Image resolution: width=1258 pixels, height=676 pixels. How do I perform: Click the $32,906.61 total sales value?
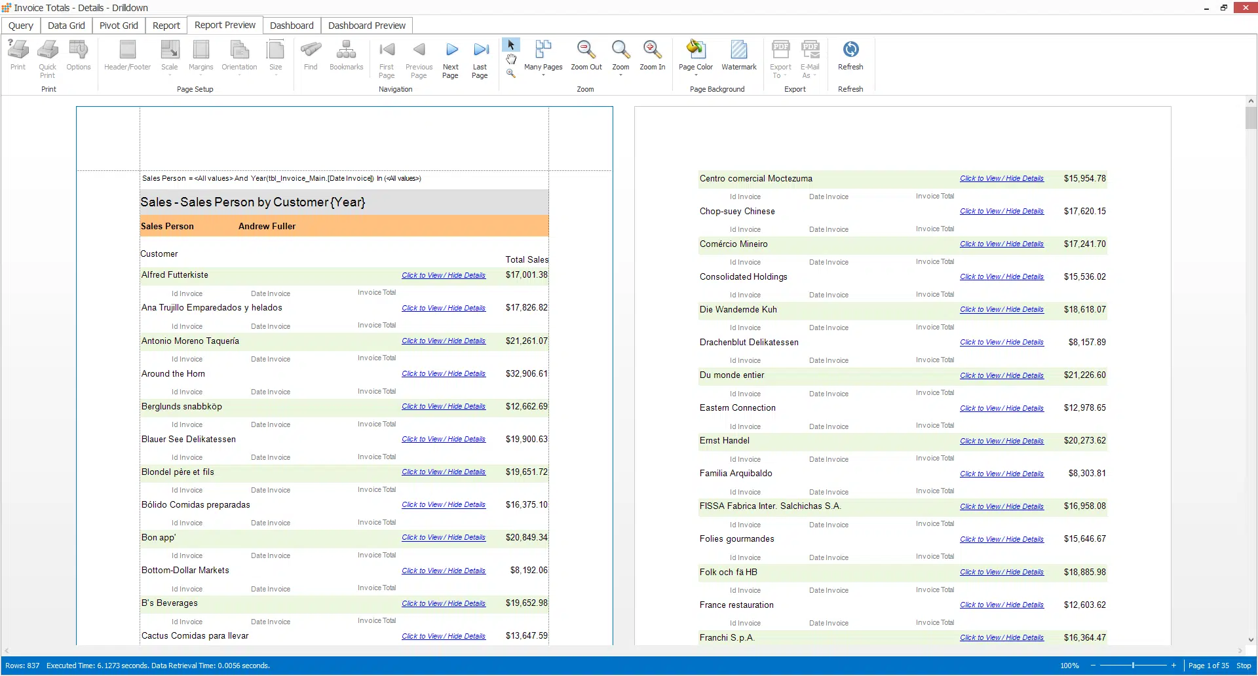[526, 373]
